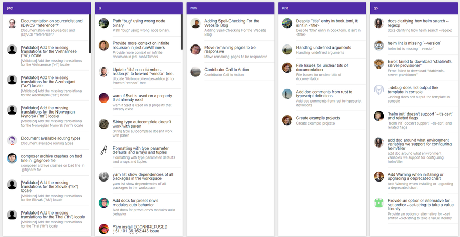This screenshot has width=460, height=237.
Task: Open "helm lint is missing `--version`" title
Action: [414, 43]
